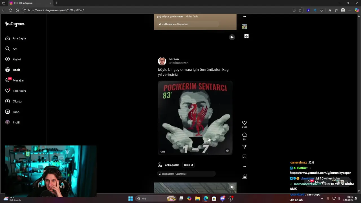The height and width of the screenshot is (203, 361).
Task: Open Ara search in Instagram sidebar
Action: click(11, 49)
